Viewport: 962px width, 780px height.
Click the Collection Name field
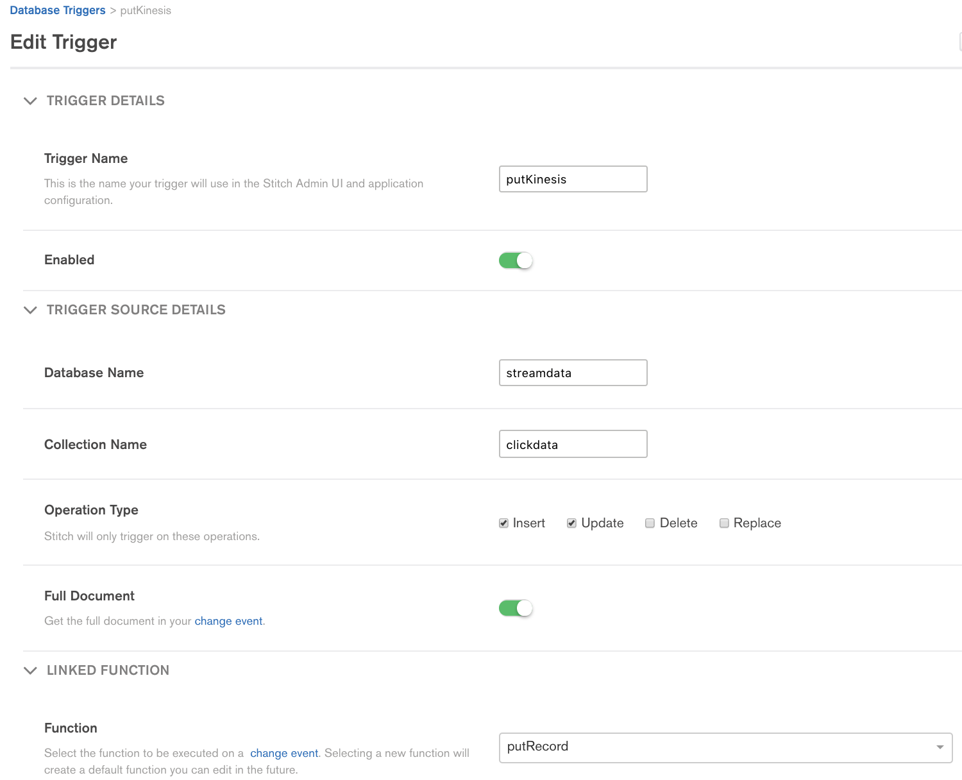[x=573, y=444]
